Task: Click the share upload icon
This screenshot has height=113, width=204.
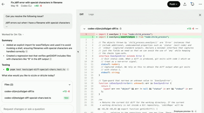Action: tap(185, 4)
